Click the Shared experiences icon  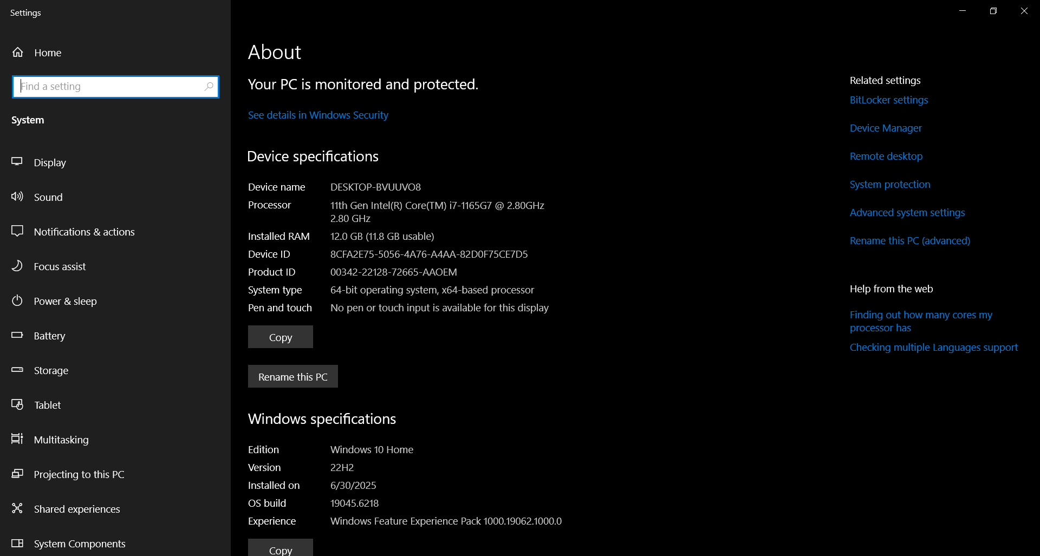pos(17,508)
